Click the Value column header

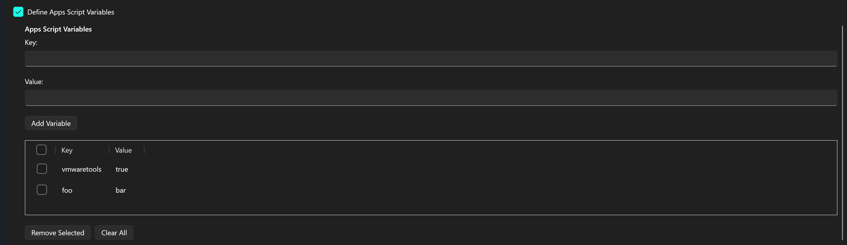(123, 150)
